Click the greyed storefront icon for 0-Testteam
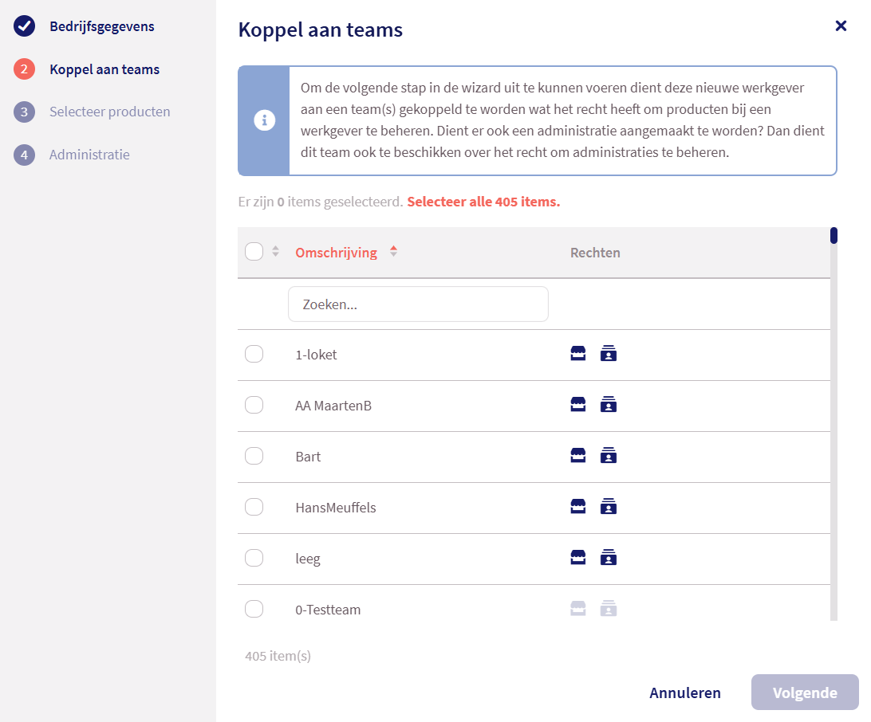Viewport: 871px width, 722px height. (578, 609)
